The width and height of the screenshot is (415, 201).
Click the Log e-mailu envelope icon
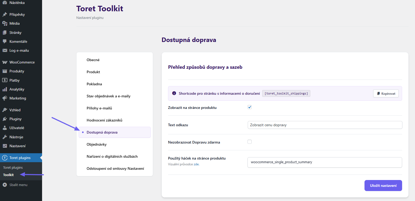pos(5,50)
